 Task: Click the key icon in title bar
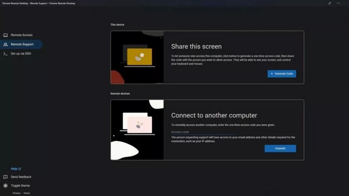(x=329, y=3)
